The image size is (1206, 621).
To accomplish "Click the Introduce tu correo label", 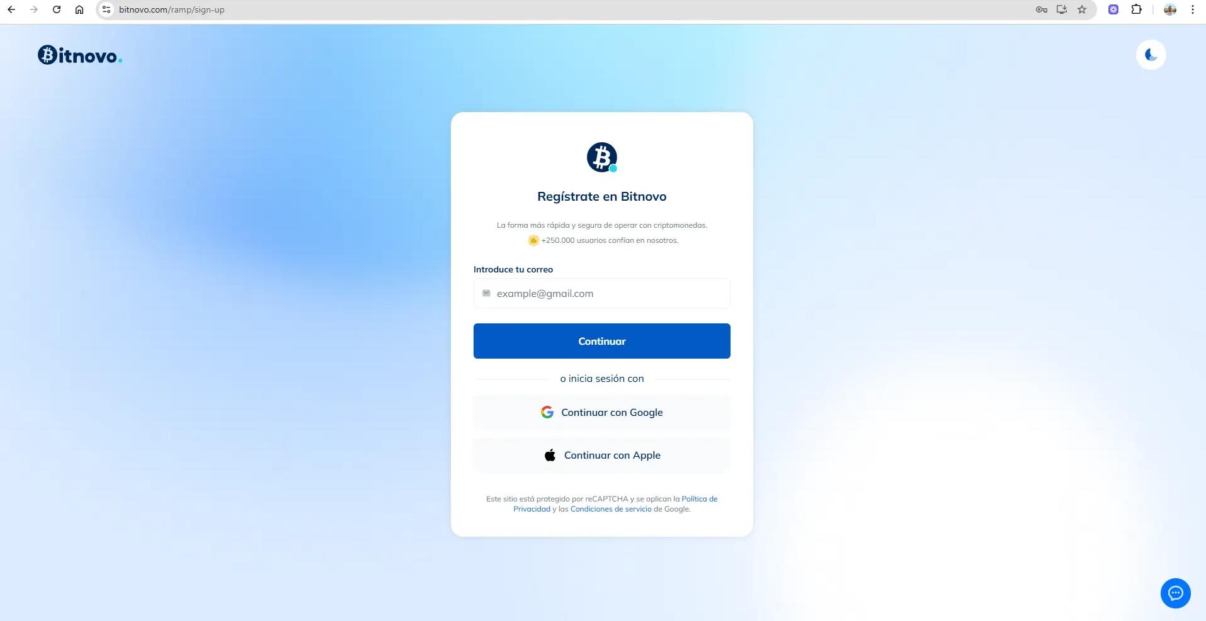I will pyautogui.click(x=513, y=269).
